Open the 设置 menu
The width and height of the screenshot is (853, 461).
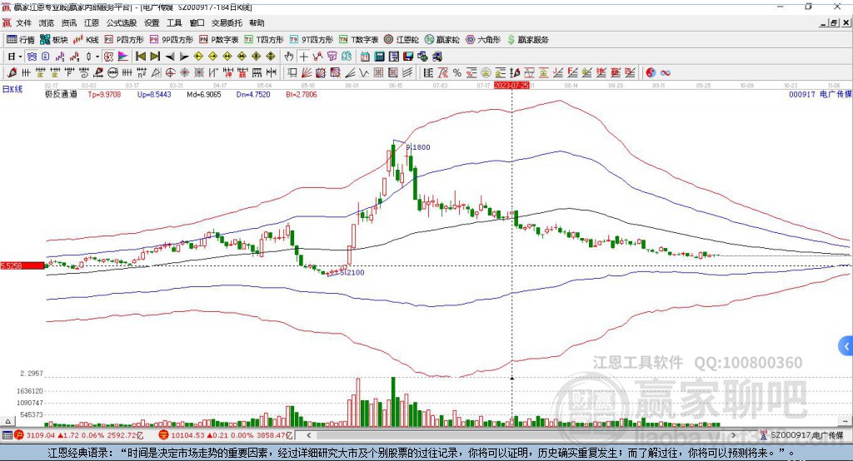pos(152,22)
